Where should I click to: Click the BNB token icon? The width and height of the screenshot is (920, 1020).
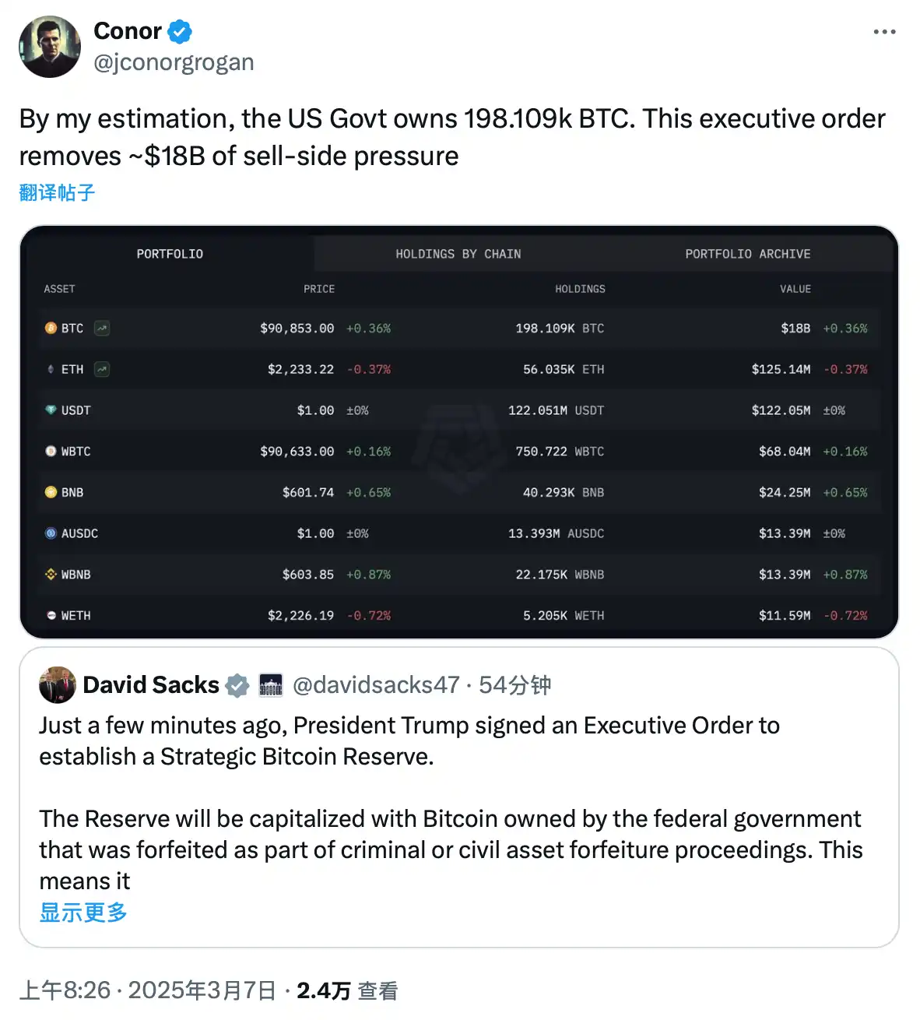pos(51,492)
